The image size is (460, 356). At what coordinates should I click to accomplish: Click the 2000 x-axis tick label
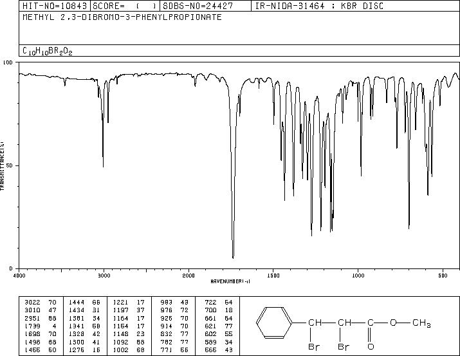click(189, 276)
